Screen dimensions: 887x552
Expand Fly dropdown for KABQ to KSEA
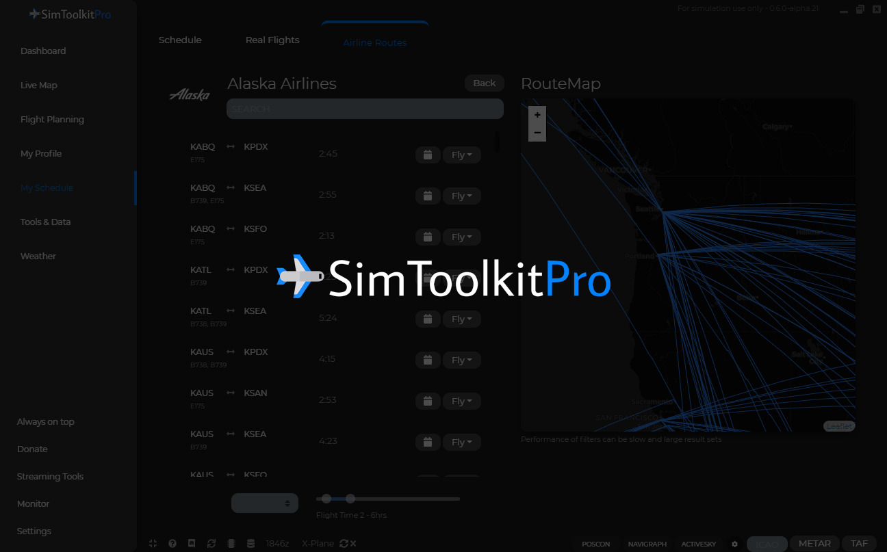click(x=462, y=196)
